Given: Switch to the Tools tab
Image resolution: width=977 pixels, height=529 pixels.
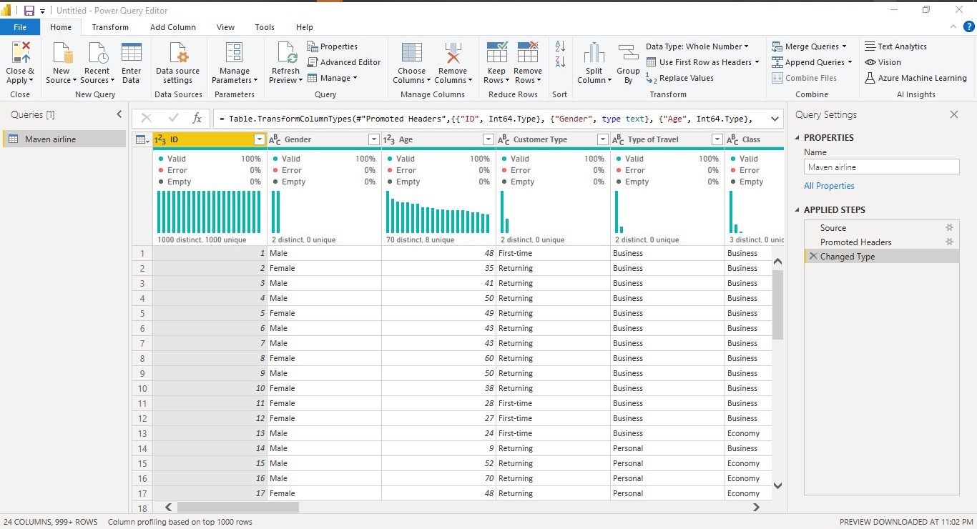Looking at the screenshot, I should point(265,27).
